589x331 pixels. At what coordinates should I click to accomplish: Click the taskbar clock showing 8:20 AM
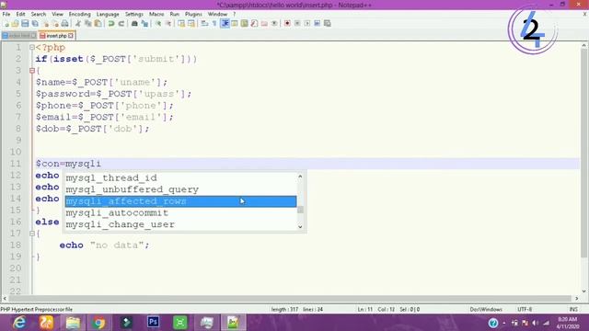pyautogui.click(x=568, y=323)
